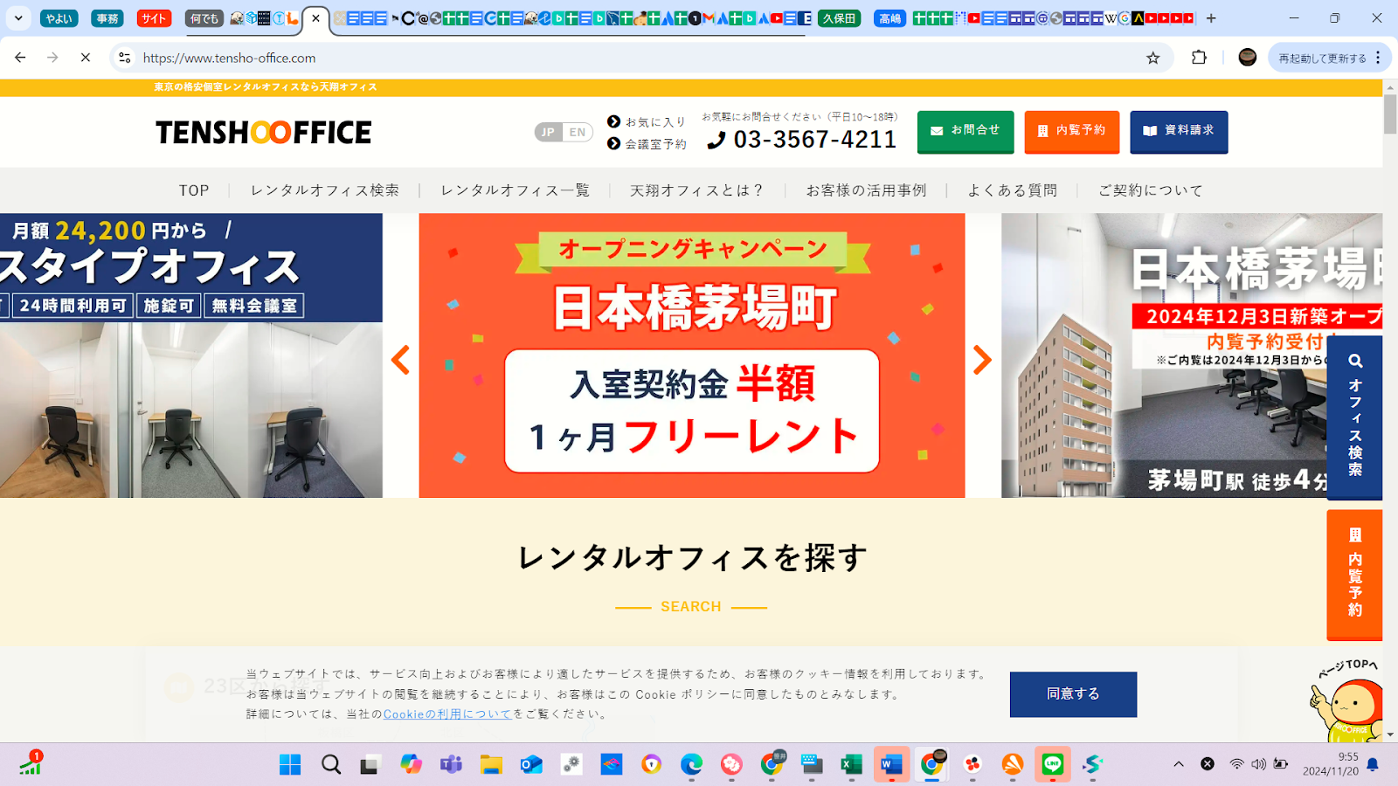Open the TOP menu item
This screenshot has width=1398, height=786.
tap(194, 190)
